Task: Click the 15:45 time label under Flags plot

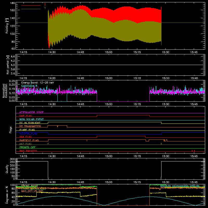Action: tap(194, 156)
